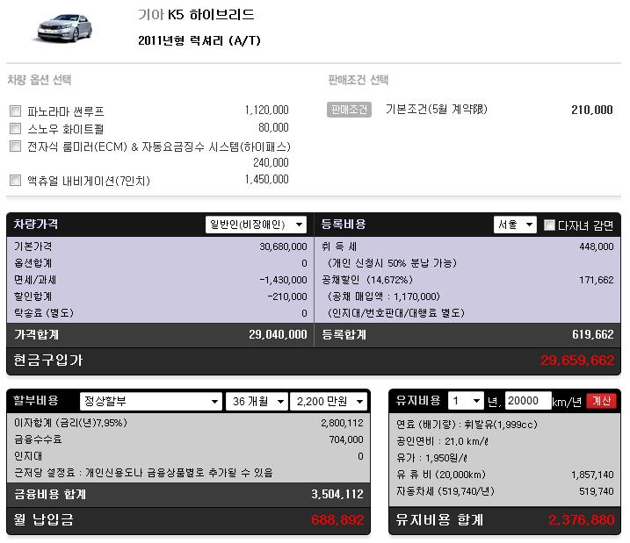Click the sale condition amount 210,000

(592, 110)
